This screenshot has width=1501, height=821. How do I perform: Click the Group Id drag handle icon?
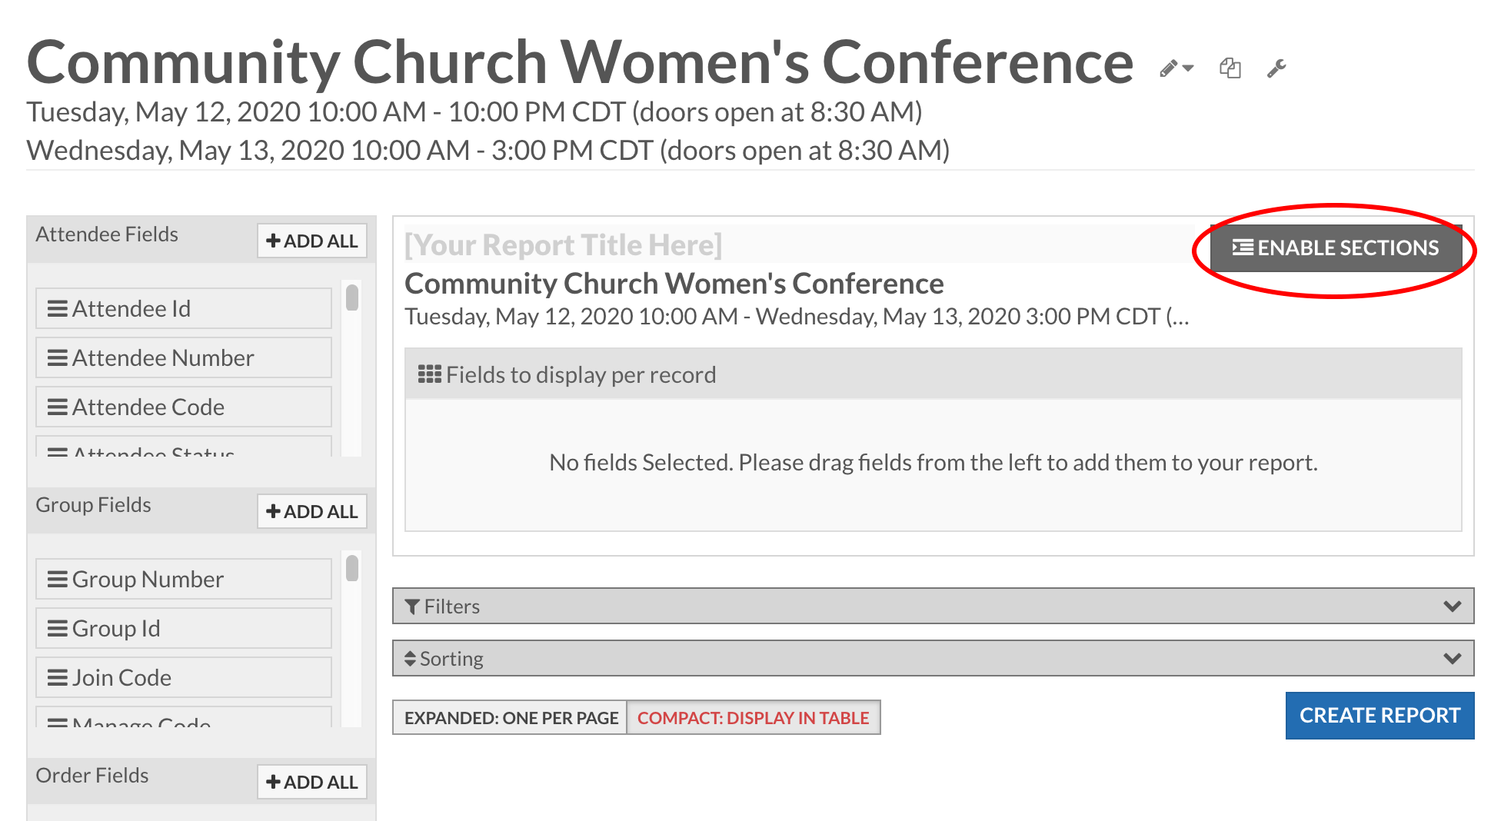tap(58, 628)
